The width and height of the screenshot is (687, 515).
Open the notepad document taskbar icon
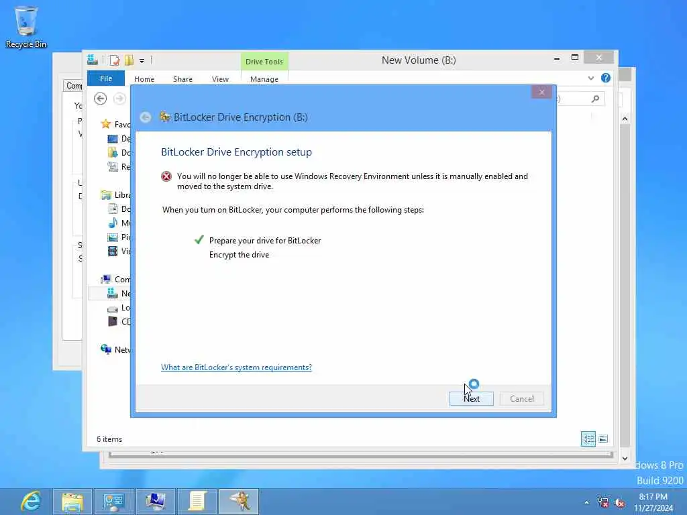tap(197, 502)
